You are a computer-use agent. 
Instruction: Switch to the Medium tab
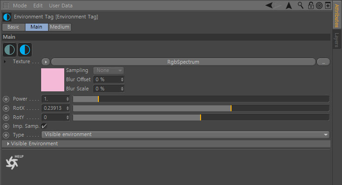(x=60, y=27)
